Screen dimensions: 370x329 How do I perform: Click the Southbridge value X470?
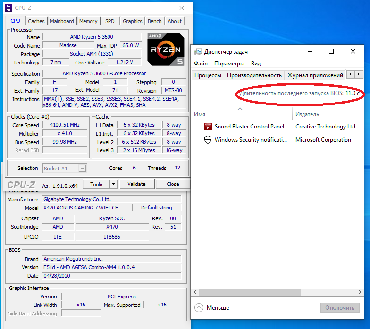tap(112, 227)
